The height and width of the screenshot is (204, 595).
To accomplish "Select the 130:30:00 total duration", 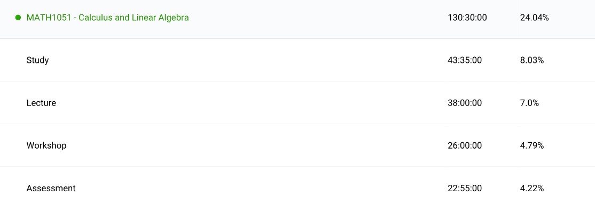I will tap(467, 18).
